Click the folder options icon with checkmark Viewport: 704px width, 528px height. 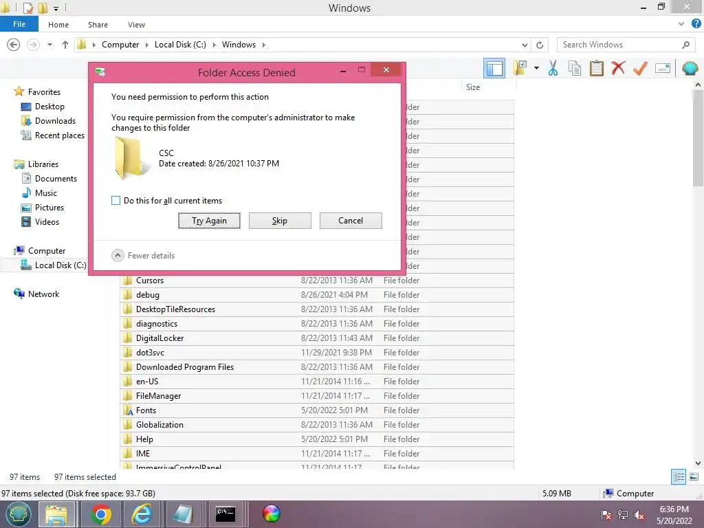click(520, 68)
